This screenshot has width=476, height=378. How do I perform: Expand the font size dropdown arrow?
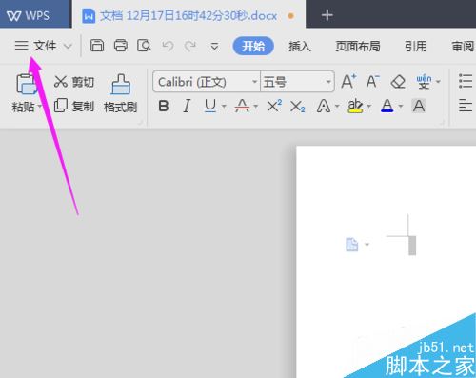point(328,82)
